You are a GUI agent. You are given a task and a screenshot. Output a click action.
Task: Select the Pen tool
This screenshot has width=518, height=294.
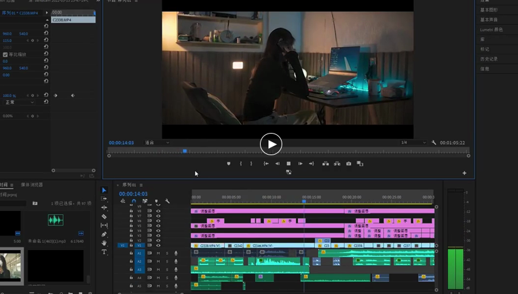click(x=104, y=234)
